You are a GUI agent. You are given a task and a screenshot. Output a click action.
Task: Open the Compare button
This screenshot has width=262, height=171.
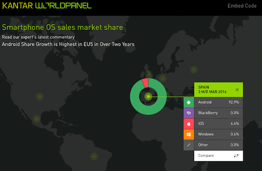point(219,156)
